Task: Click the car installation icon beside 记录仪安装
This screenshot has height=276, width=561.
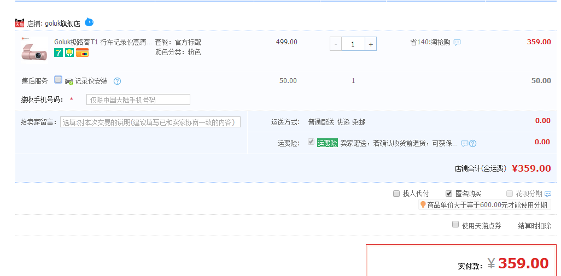Action: (x=69, y=81)
